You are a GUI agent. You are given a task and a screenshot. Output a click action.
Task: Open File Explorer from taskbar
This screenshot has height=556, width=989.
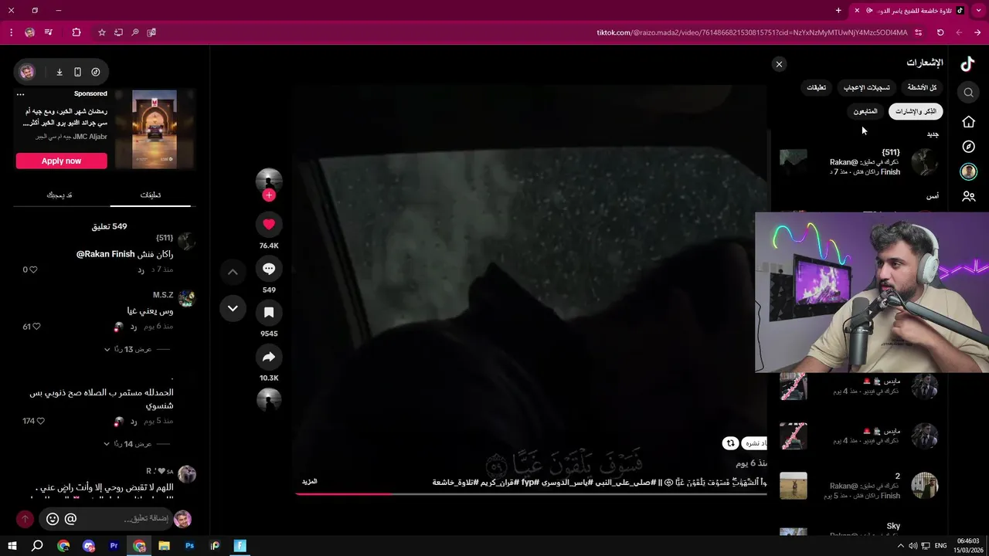click(164, 546)
